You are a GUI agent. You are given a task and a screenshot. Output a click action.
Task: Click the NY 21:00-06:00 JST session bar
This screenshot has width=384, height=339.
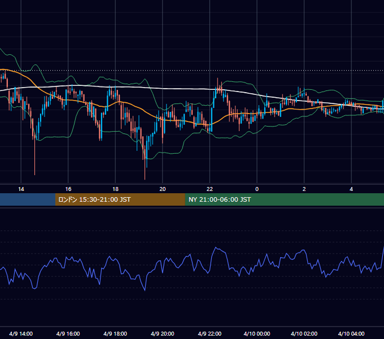(284, 199)
